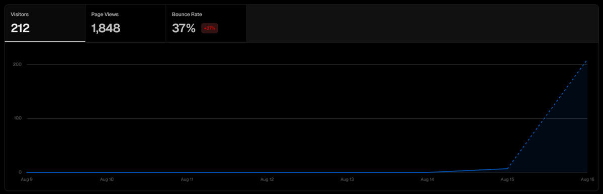
Task: Click the chart peak at Aug 16
Action: click(587, 60)
